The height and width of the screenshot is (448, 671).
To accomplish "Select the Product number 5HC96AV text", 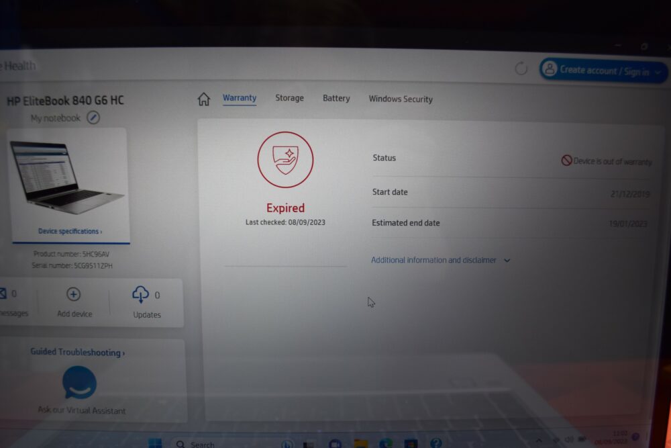I will [72, 254].
